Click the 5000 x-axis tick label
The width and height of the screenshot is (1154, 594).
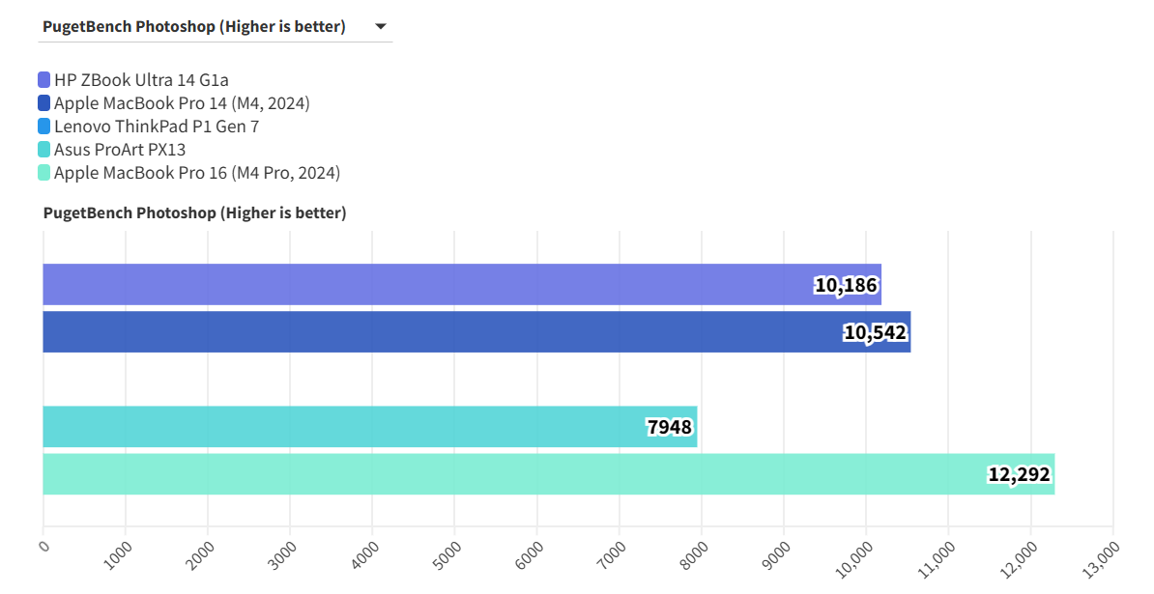[x=449, y=553]
